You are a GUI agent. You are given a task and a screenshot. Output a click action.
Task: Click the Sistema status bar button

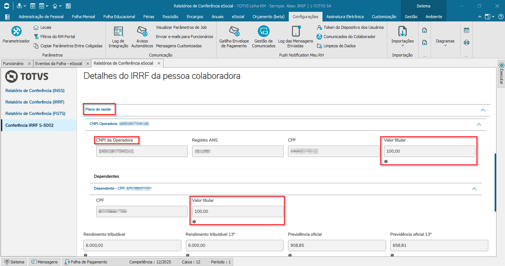click(14, 262)
